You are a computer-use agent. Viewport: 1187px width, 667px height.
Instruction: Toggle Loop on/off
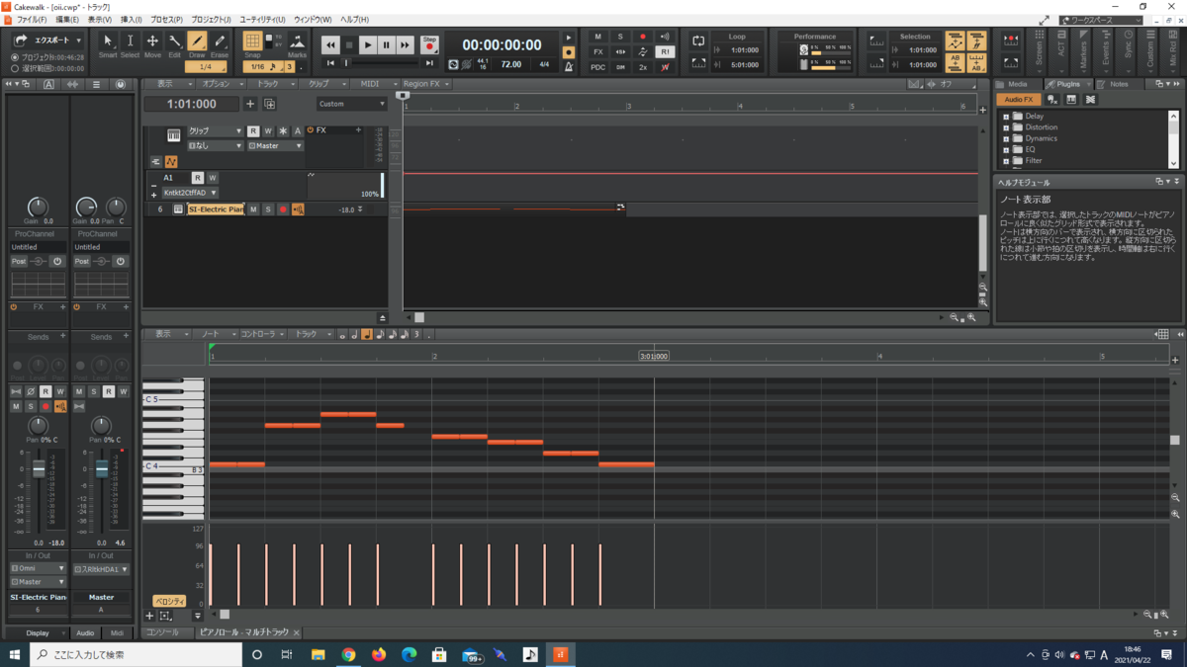[x=698, y=42]
